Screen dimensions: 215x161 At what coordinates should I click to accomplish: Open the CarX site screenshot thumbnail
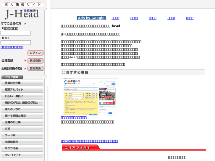[x=90, y=97]
